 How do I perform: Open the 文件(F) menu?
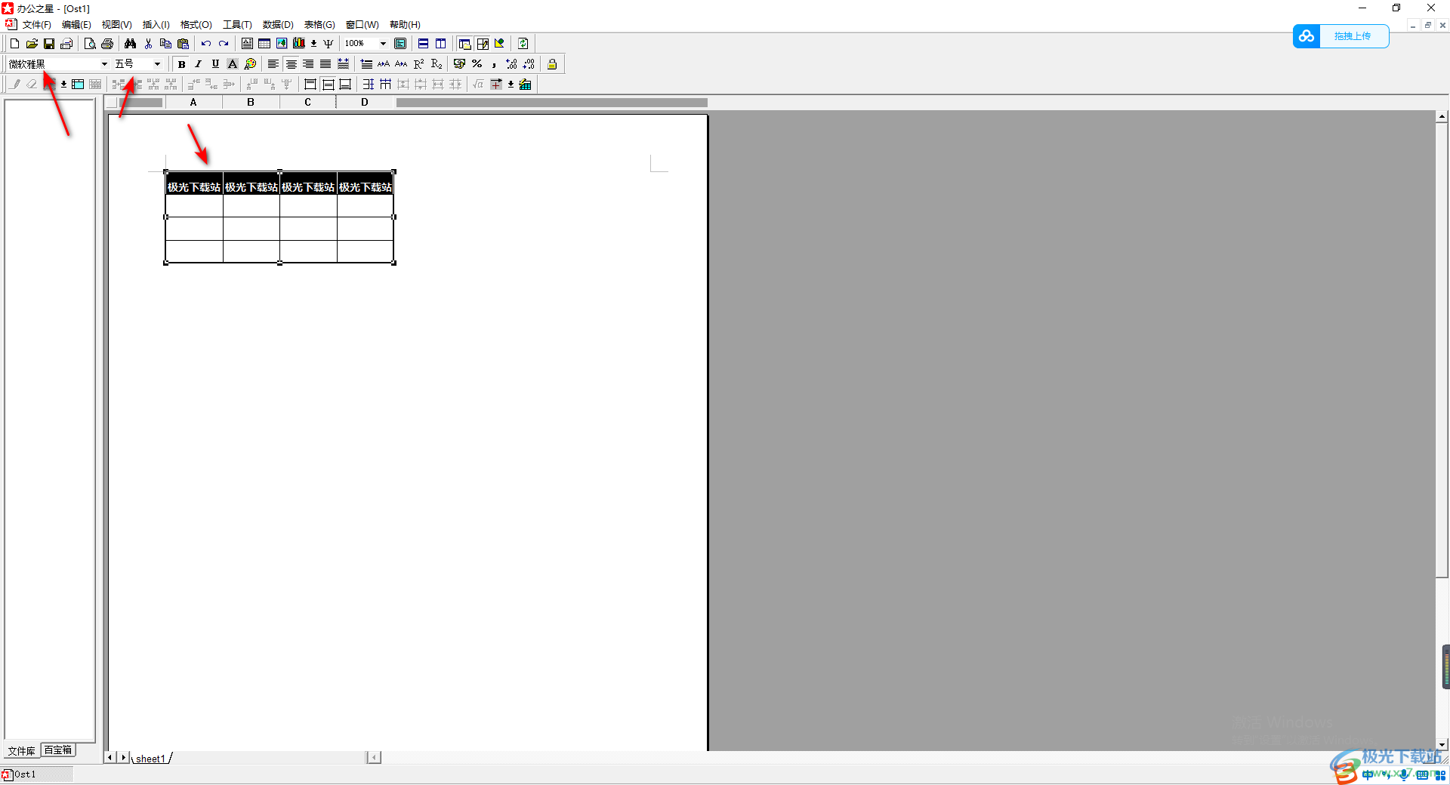[36, 25]
